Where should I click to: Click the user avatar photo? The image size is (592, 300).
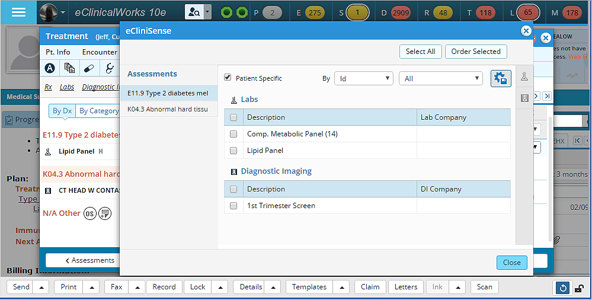[49, 12]
